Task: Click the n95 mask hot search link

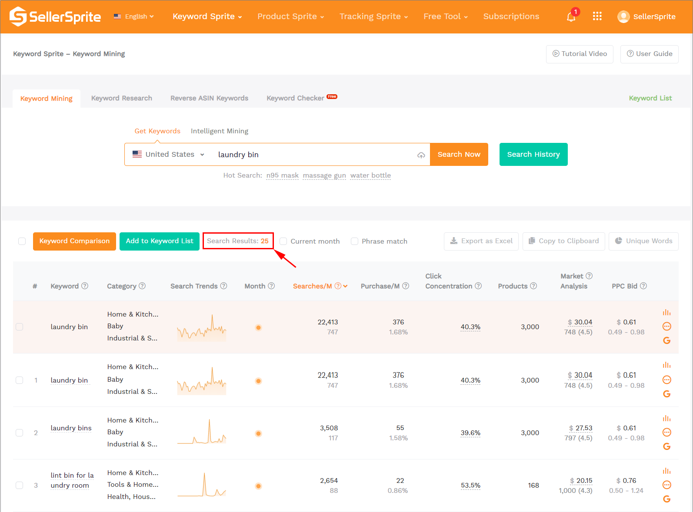Action: (282, 175)
